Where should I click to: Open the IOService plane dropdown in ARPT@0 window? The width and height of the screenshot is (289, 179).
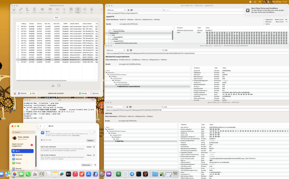point(115,107)
